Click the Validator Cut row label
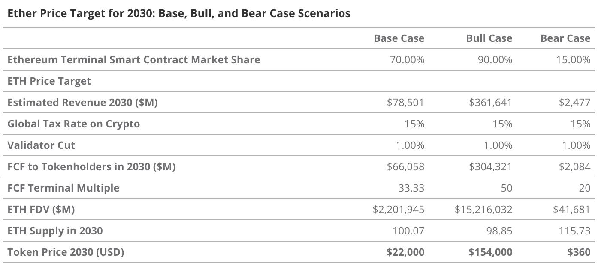 click(41, 145)
